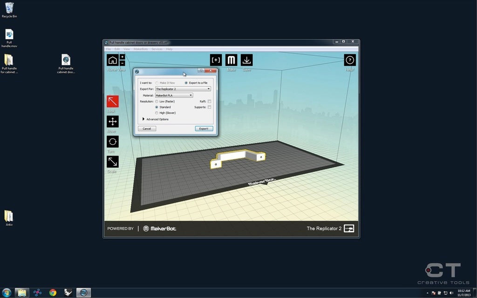Image resolution: width=477 pixels, height=298 pixels.
Task: Click the Action Center flag tray icon
Action: (434, 293)
